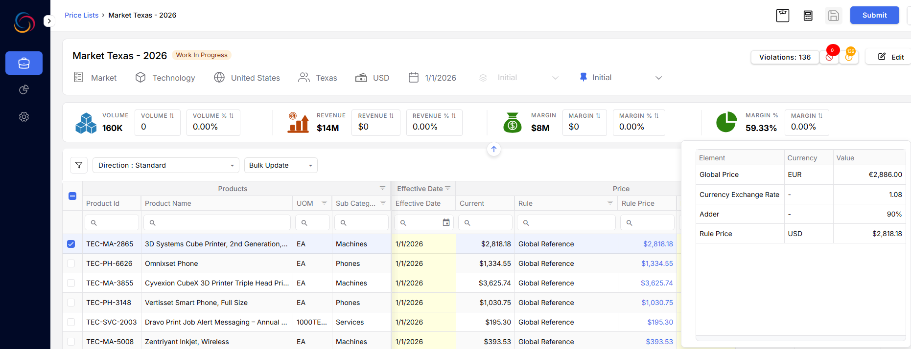Image resolution: width=911 pixels, height=349 pixels.
Task: Click the Rule Price search field
Action: point(647,222)
